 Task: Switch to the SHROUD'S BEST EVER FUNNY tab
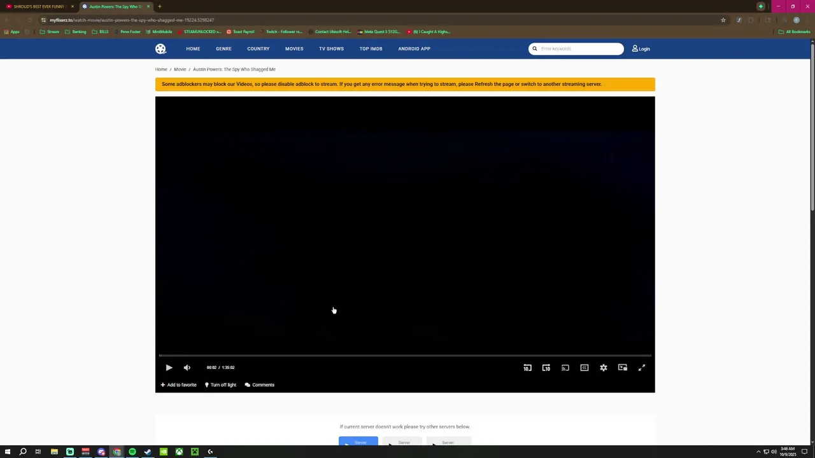(38, 6)
